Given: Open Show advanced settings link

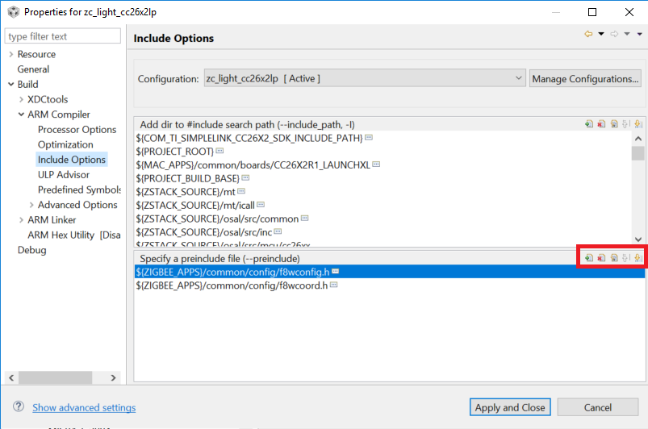Looking at the screenshot, I should pos(84,407).
